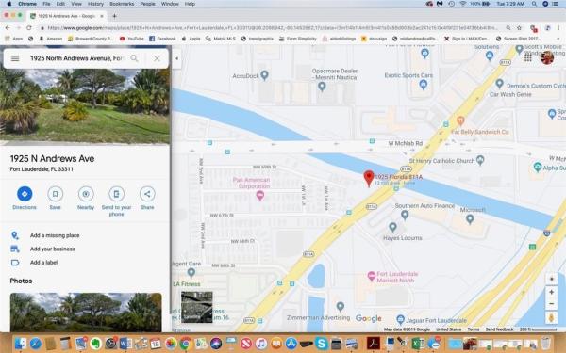
Task: Select the Fat Belly Sandwich Co marker
Action: click(460, 120)
